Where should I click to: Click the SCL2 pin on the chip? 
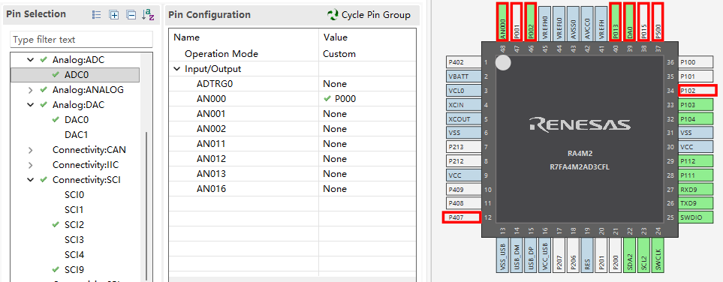point(643,255)
